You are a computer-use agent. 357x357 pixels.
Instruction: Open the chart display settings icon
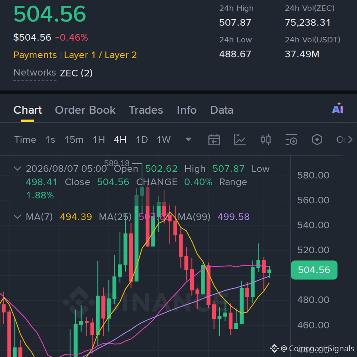point(292,139)
